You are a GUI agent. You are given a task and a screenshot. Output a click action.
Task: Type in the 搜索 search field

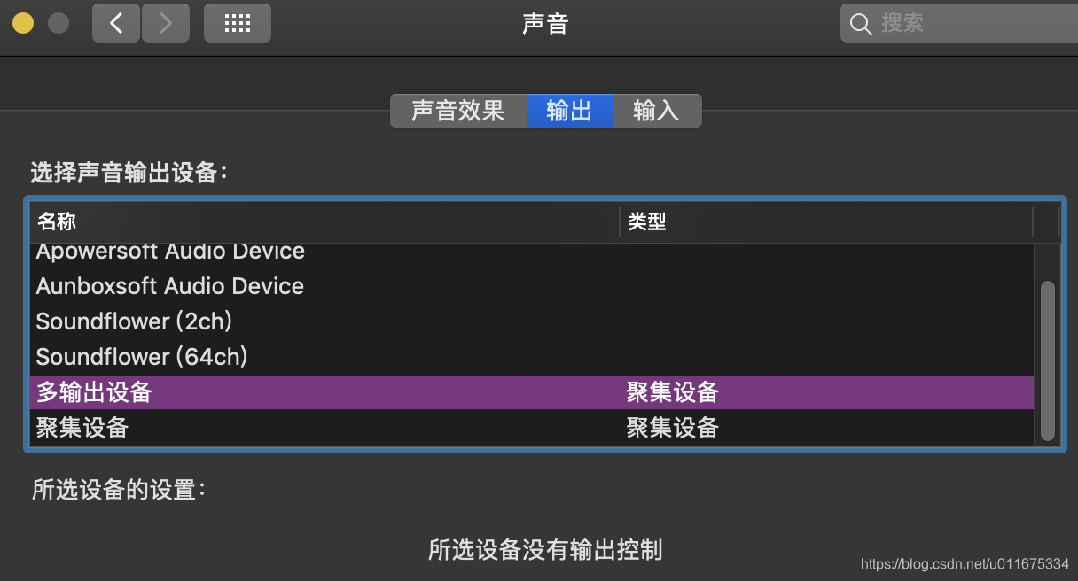point(966,24)
